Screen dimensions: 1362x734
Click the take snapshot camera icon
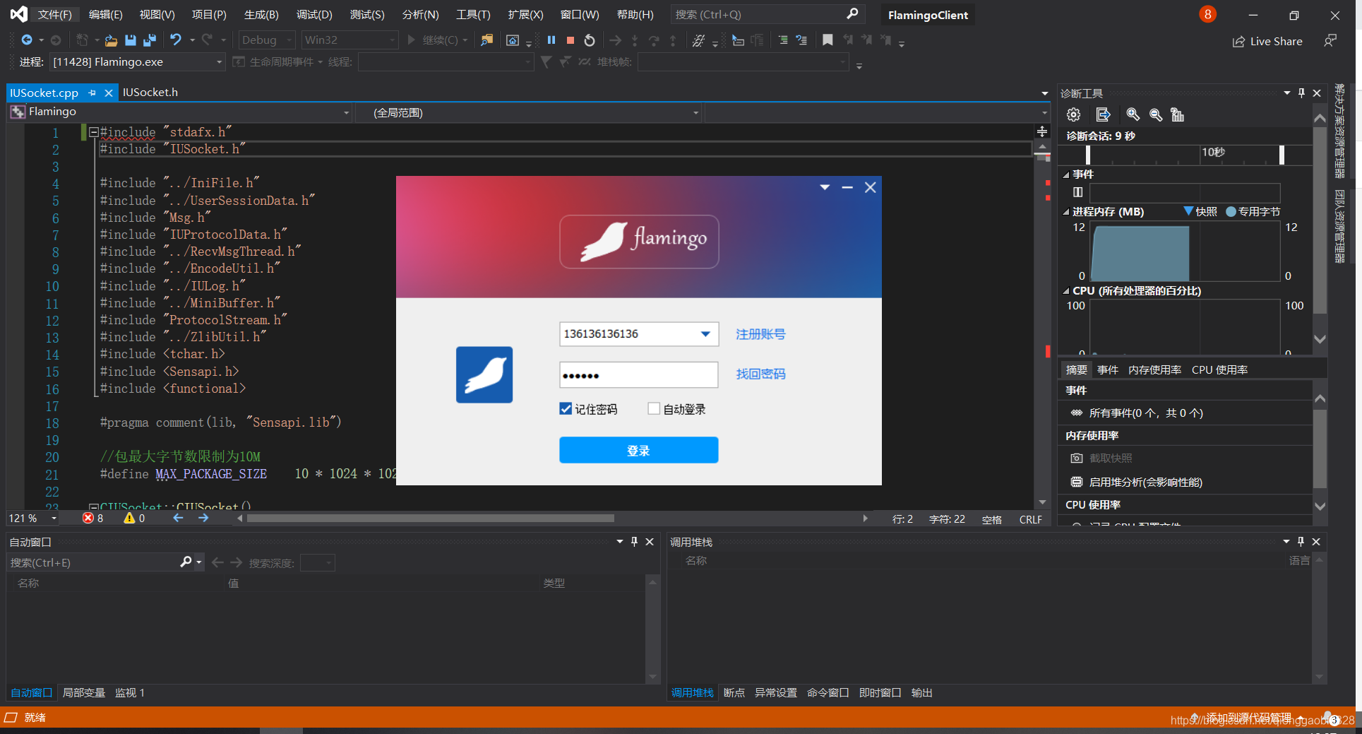[1077, 458]
